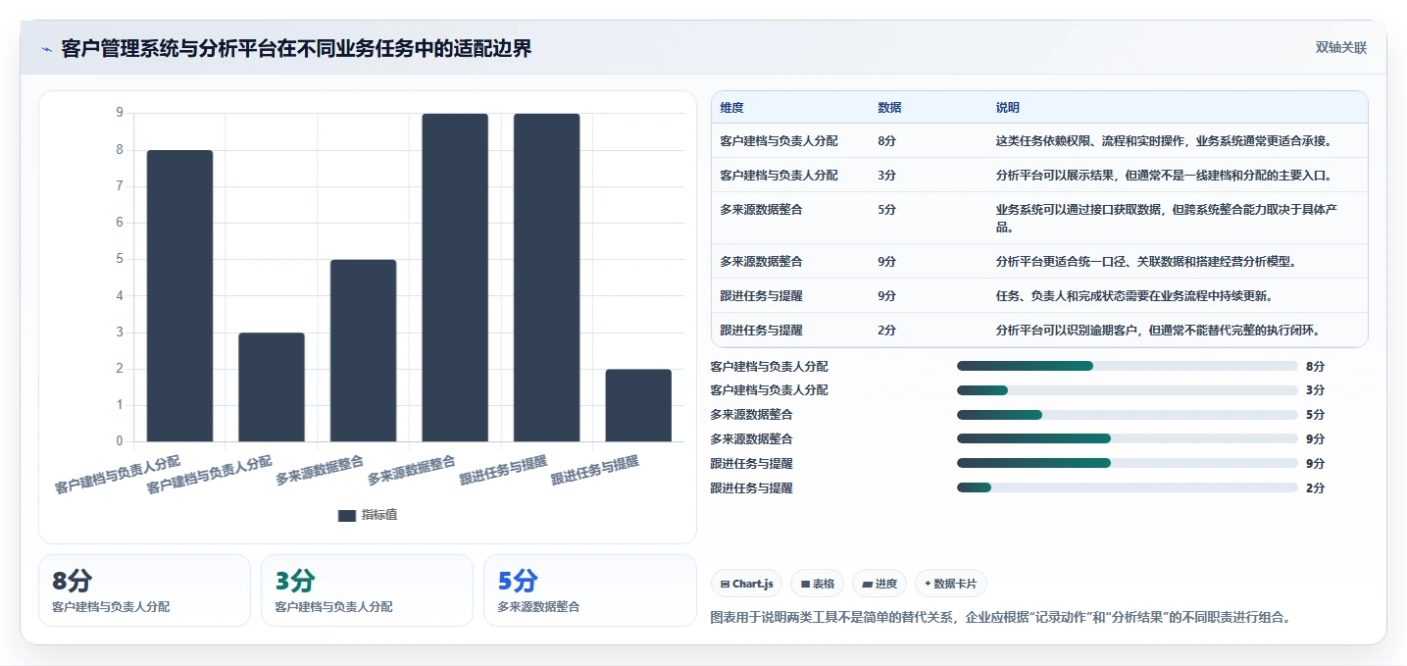1407x666 pixels.
Task: Click the table cell starting 分析平台可以展示结果
Action: [x=1177, y=175]
